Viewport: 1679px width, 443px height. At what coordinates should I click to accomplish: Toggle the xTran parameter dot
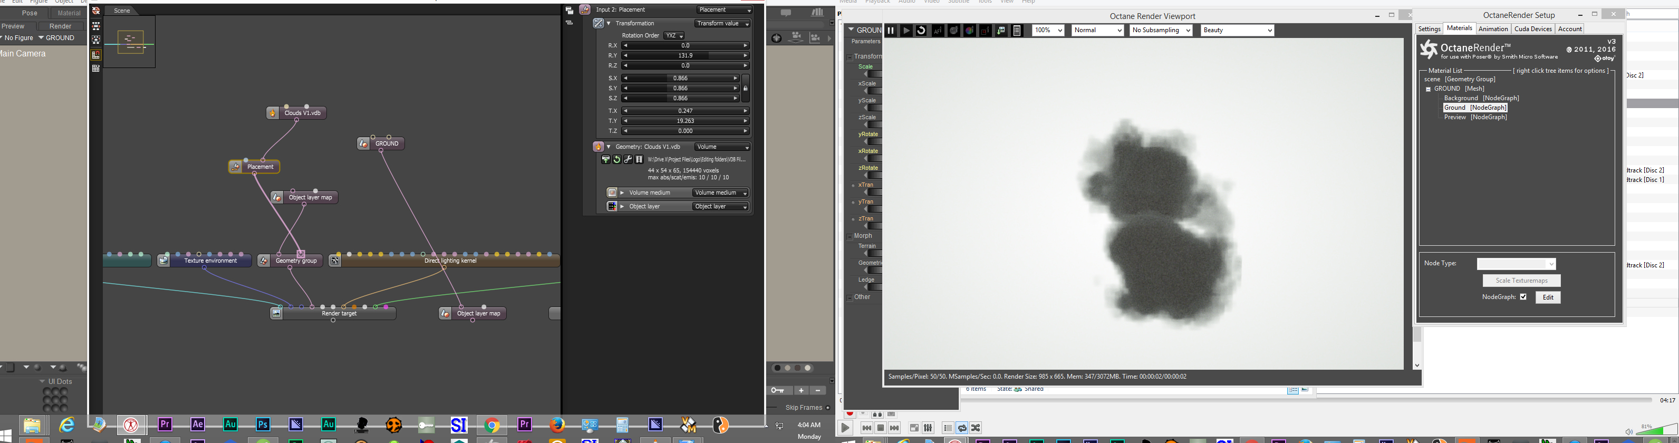click(853, 186)
